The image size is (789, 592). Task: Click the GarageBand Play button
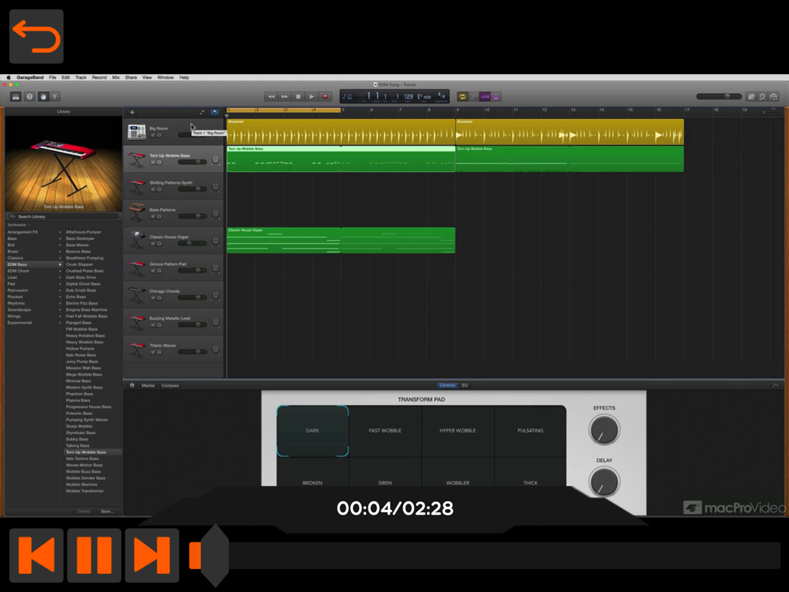[x=312, y=96]
